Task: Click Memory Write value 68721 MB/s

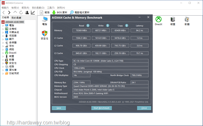Action: click(x=101, y=30)
